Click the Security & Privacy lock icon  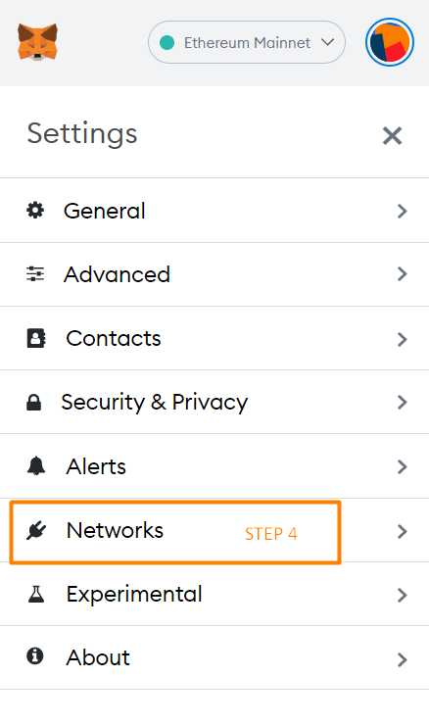coord(33,402)
